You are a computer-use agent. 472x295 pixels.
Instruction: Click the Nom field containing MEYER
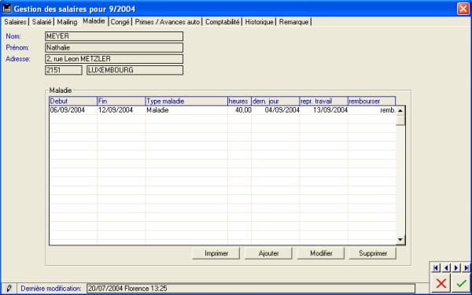point(114,36)
